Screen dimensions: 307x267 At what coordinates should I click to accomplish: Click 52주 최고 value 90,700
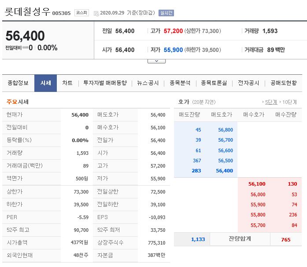point(81,230)
